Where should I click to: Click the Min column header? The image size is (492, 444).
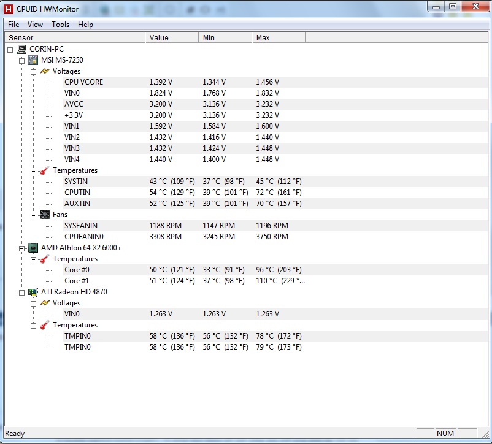click(x=225, y=37)
